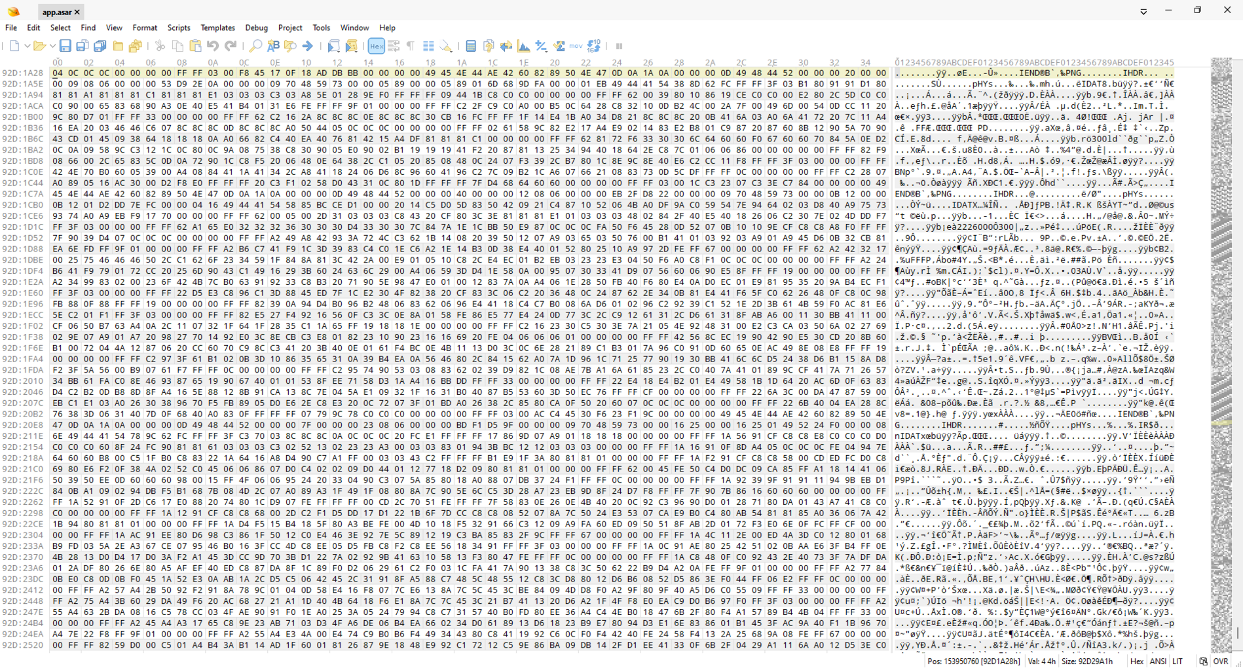1243x668 pixels.
Task: Toggle OVR overwrite mode in status bar
Action: pos(1221,661)
